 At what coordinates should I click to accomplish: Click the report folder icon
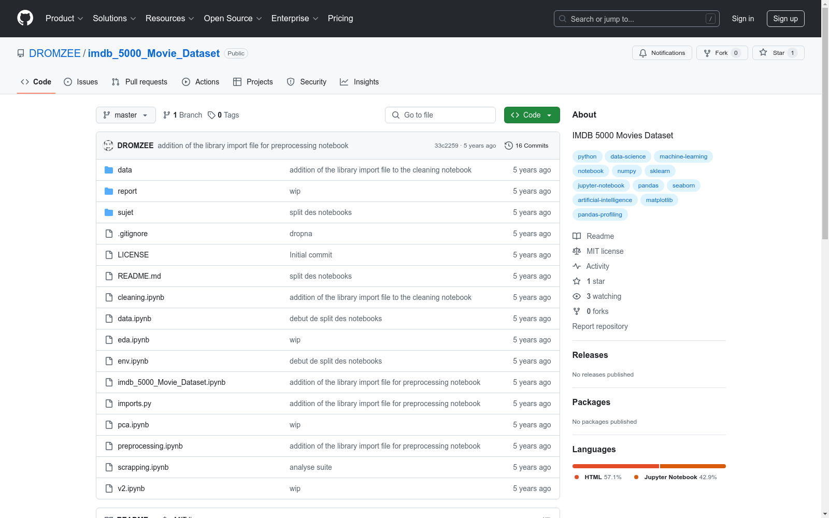coord(109,191)
